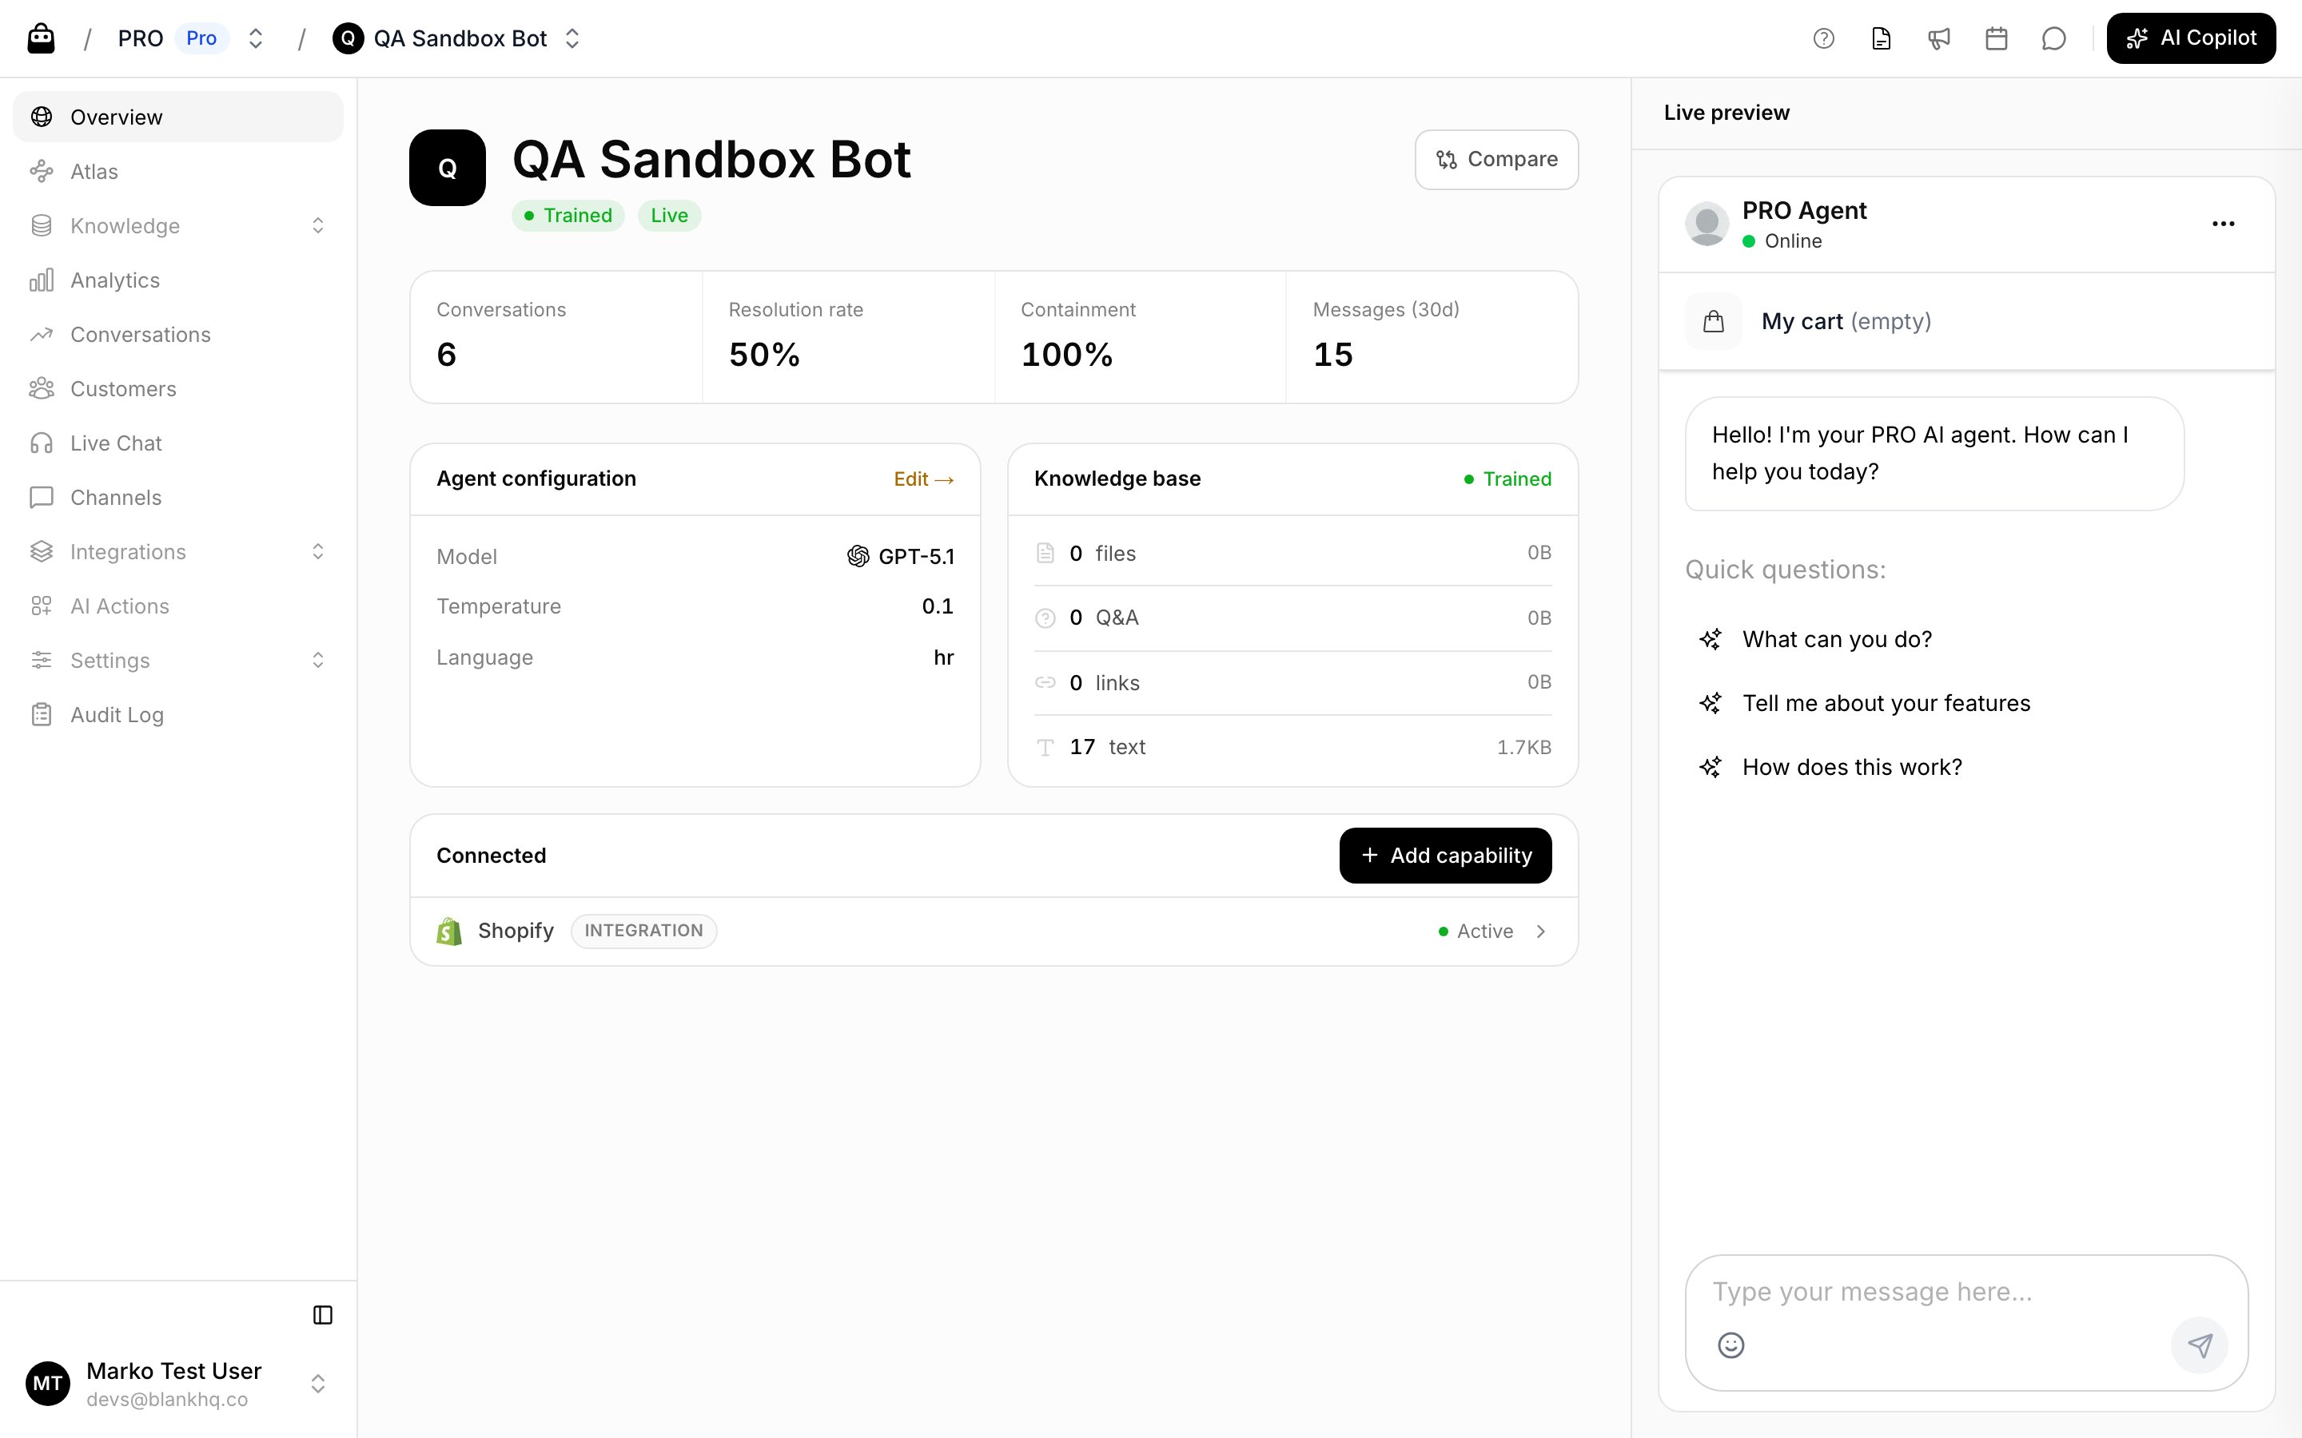Open the documentation page icon
This screenshot has height=1438, width=2302.
[1881, 38]
